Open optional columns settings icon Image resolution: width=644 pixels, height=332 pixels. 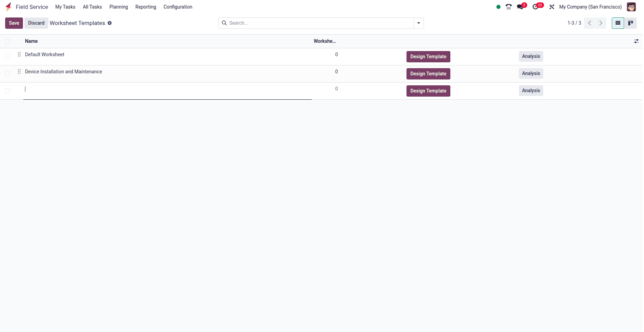coord(636,41)
